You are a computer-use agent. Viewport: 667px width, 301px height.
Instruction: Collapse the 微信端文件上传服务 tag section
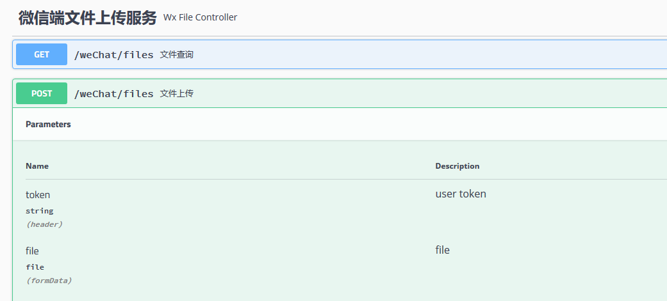pyautogui.click(x=87, y=18)
